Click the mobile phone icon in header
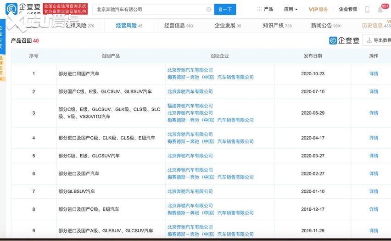Viewport: 391px width, 241px height. 367,9
